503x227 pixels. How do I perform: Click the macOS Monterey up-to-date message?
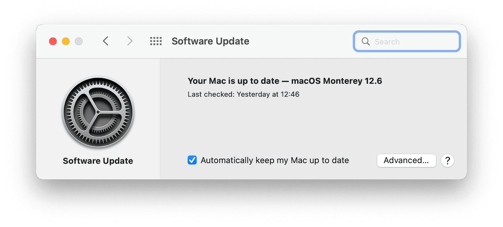(x=285, y=81)
